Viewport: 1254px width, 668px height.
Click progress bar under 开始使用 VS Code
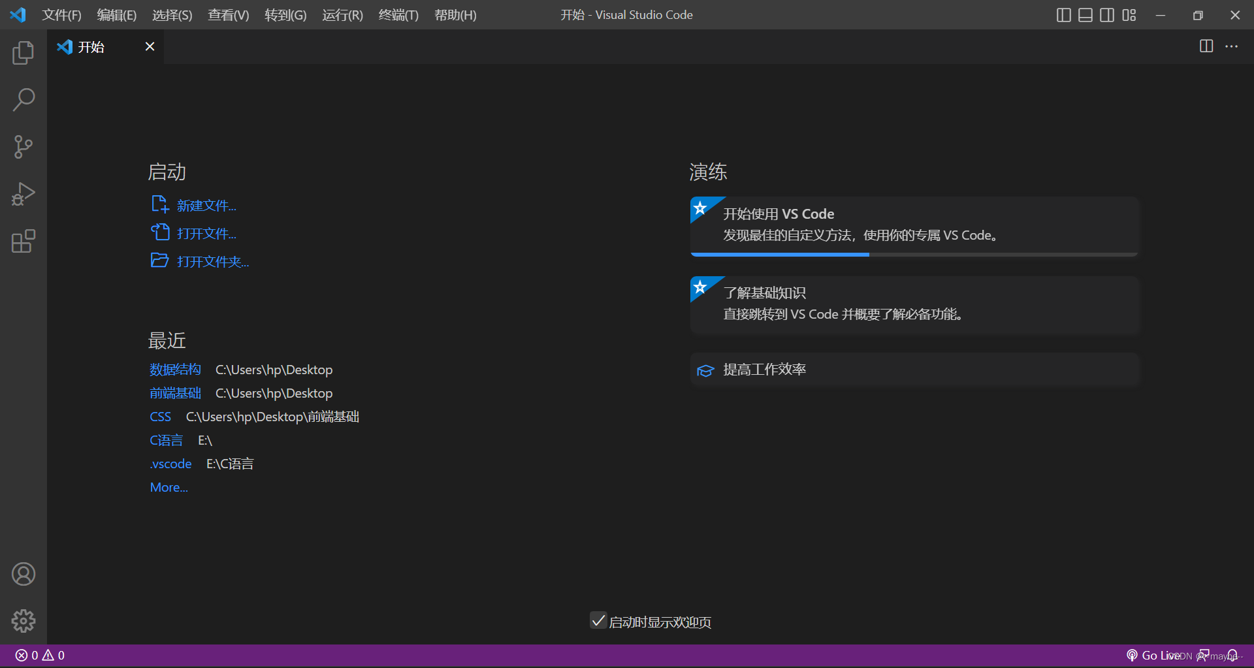(x=914, y=255)
